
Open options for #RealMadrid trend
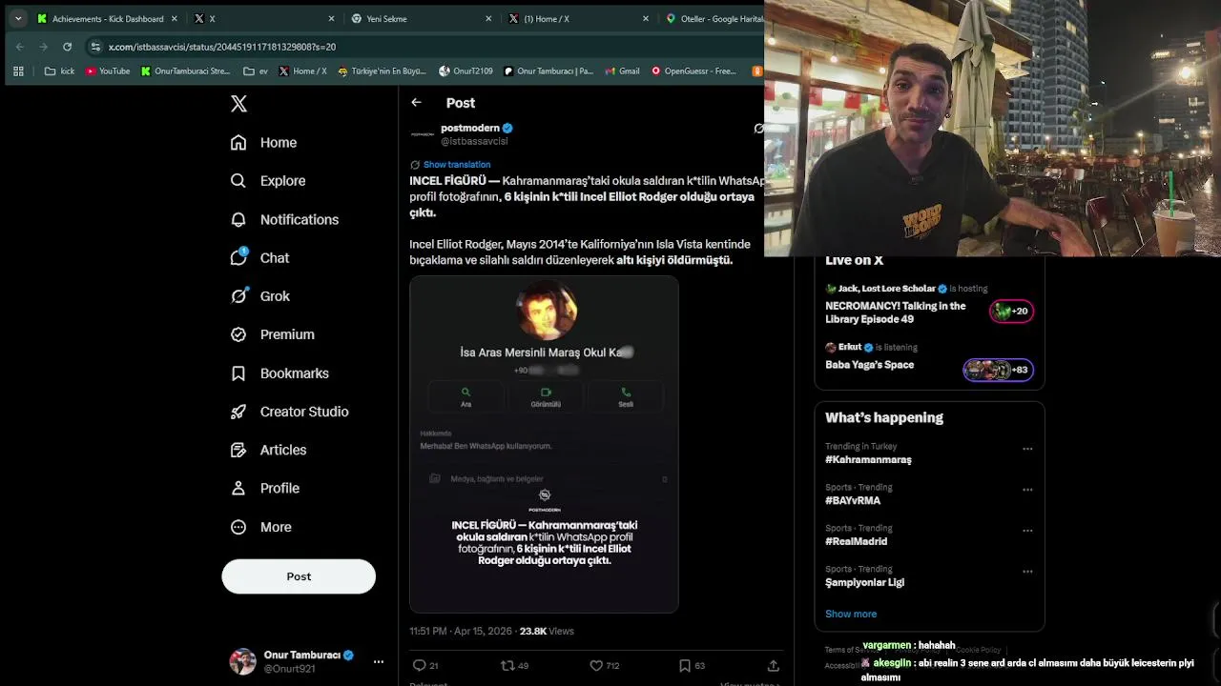(1027, 531)
